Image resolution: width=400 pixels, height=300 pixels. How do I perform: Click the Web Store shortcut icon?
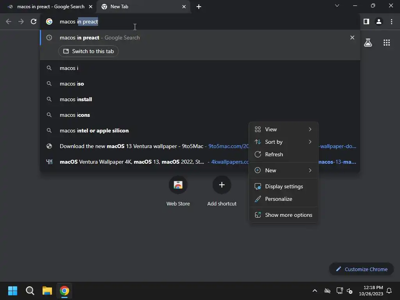point(178,185)
